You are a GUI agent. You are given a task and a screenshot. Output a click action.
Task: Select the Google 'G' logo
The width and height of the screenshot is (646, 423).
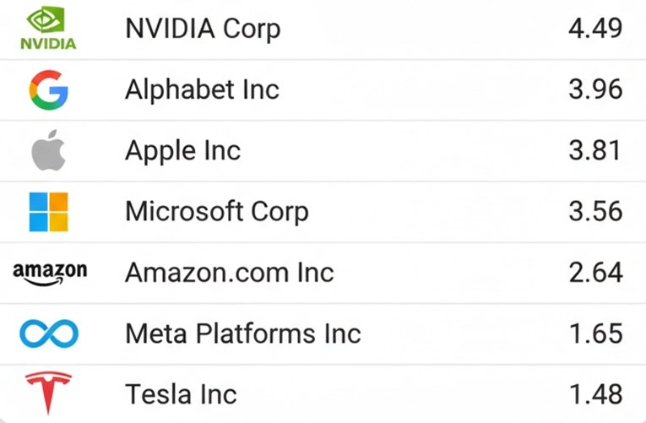tap(48, 89)
